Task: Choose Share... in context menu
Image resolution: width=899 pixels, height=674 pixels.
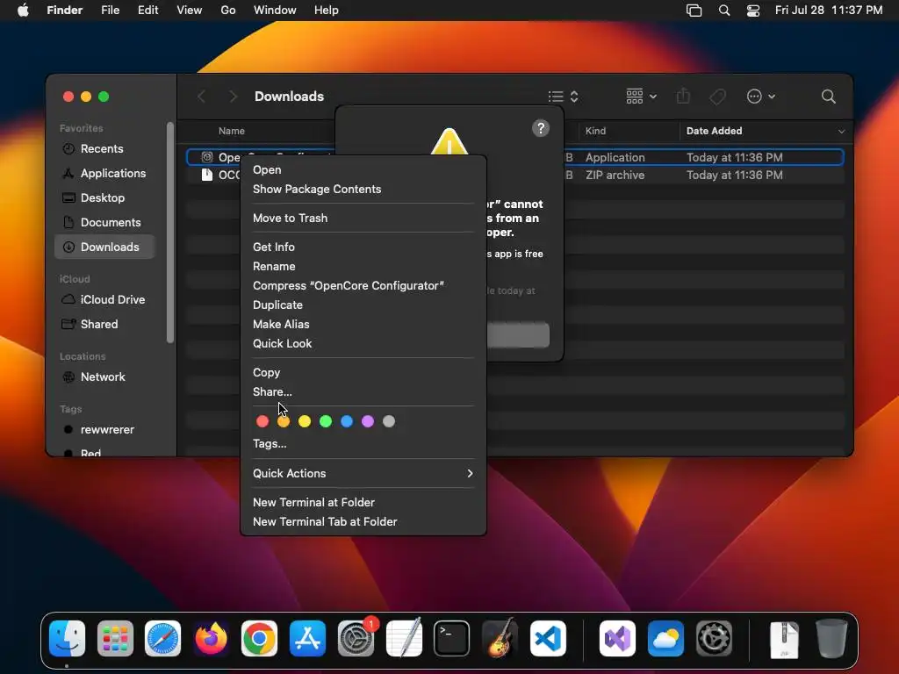Action: [363, 392]
